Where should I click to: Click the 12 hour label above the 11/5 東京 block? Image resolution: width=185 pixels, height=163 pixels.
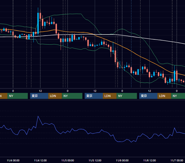[x=95, y=91]
